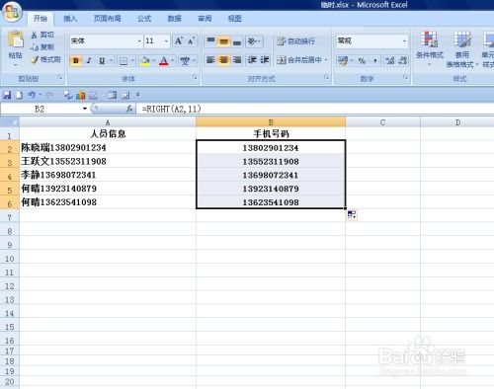Click New document icon in quick access toolbar

pos(19,95)
